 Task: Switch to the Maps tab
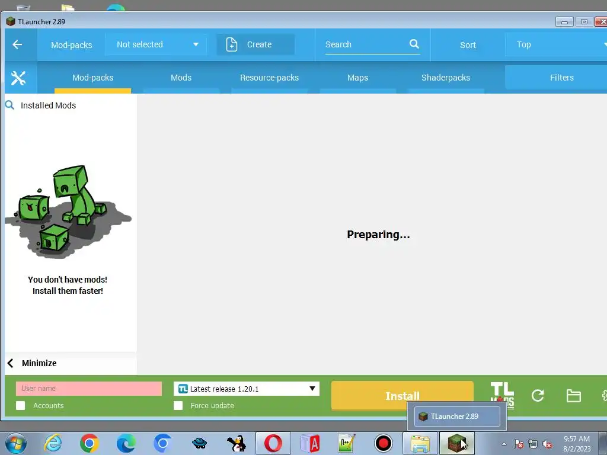tap(357, 78)
